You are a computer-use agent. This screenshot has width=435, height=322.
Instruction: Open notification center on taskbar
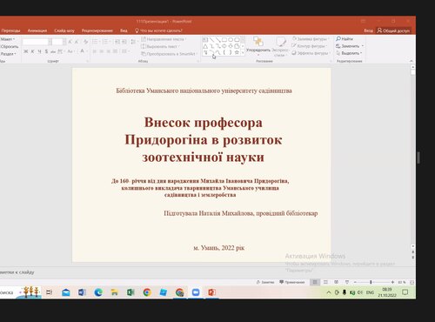[405, 292]
